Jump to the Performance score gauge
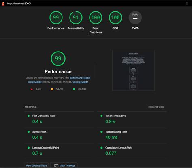The height and width of the screenshot is (168, 192). [x=56, y=17]
